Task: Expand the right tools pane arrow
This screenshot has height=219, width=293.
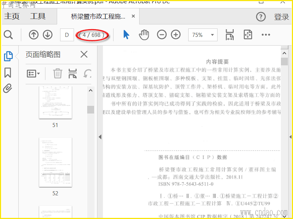Action: (x=290, y=137)
